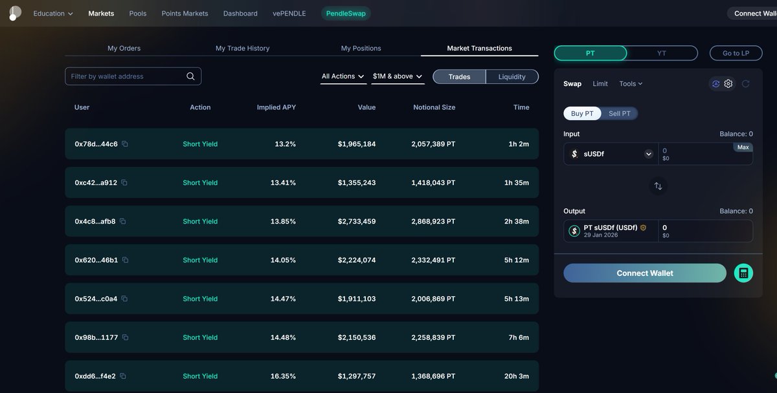Click the refresh icon in swap panel

pyautogui.click(x=745, y=84)
